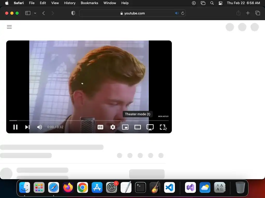265x198 pixels.
Task: Share the current page
Action: click(238, 13)
